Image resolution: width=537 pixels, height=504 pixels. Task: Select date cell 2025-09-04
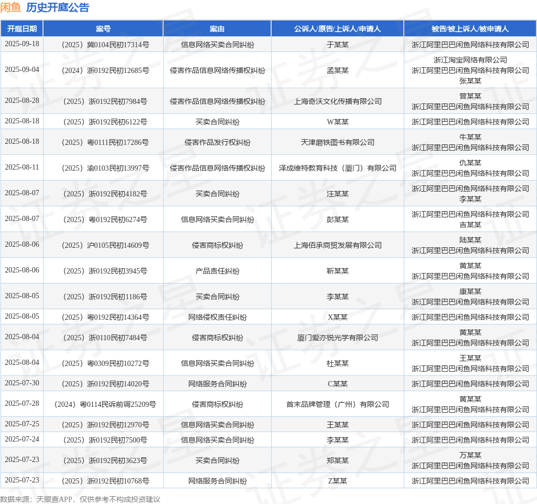click(x=22, y=70)
